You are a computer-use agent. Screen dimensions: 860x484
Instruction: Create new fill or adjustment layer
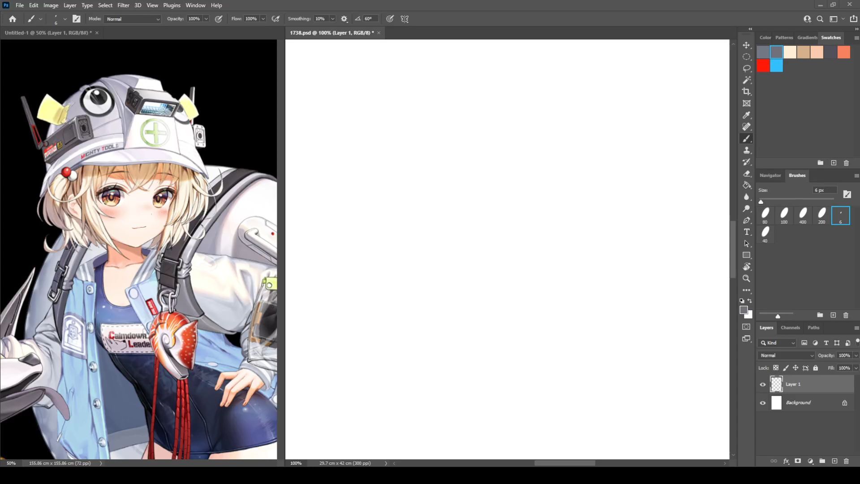coord(810,461)
